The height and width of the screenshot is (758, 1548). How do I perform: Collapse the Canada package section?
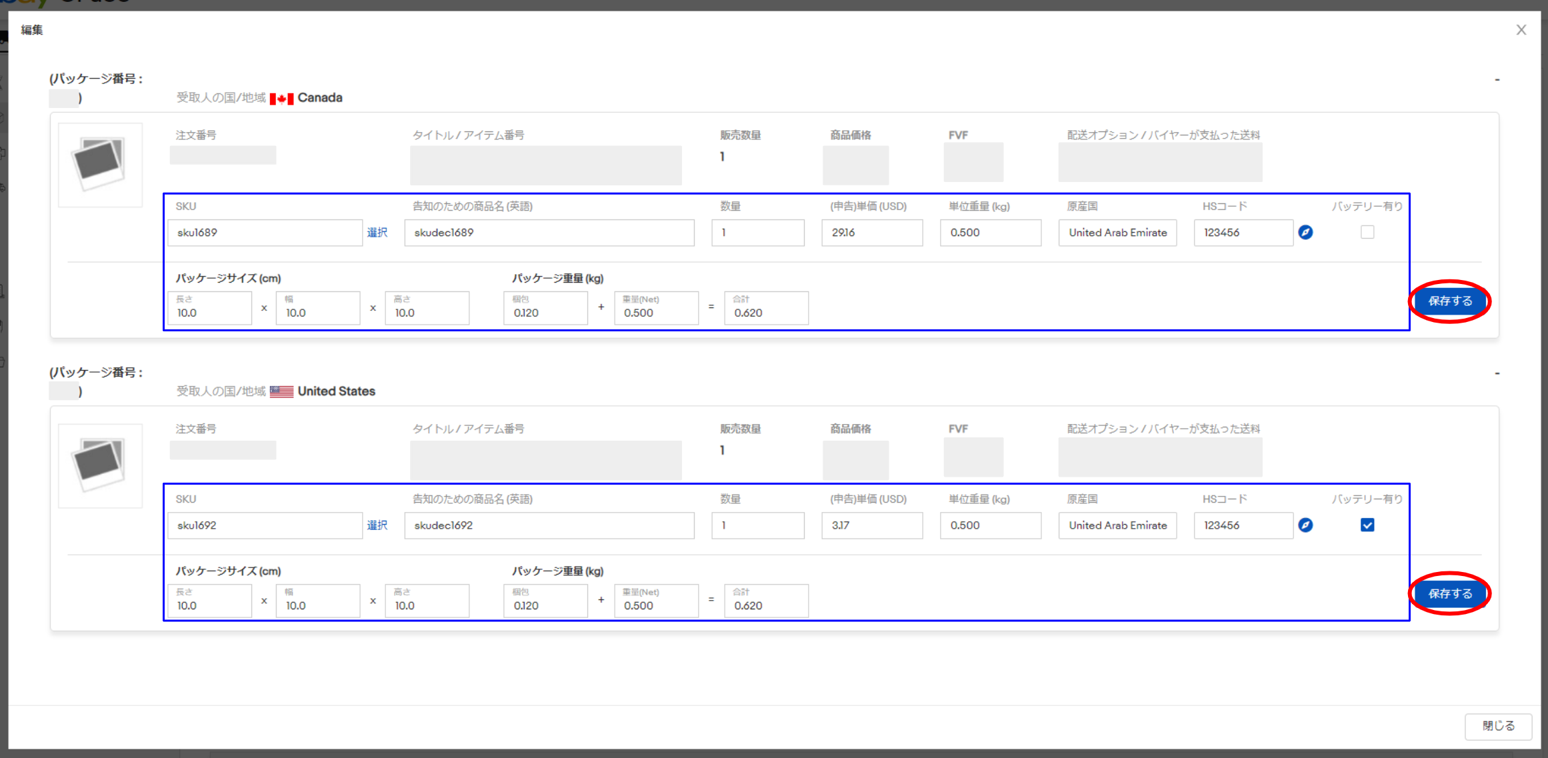[x=1497, y=80]
